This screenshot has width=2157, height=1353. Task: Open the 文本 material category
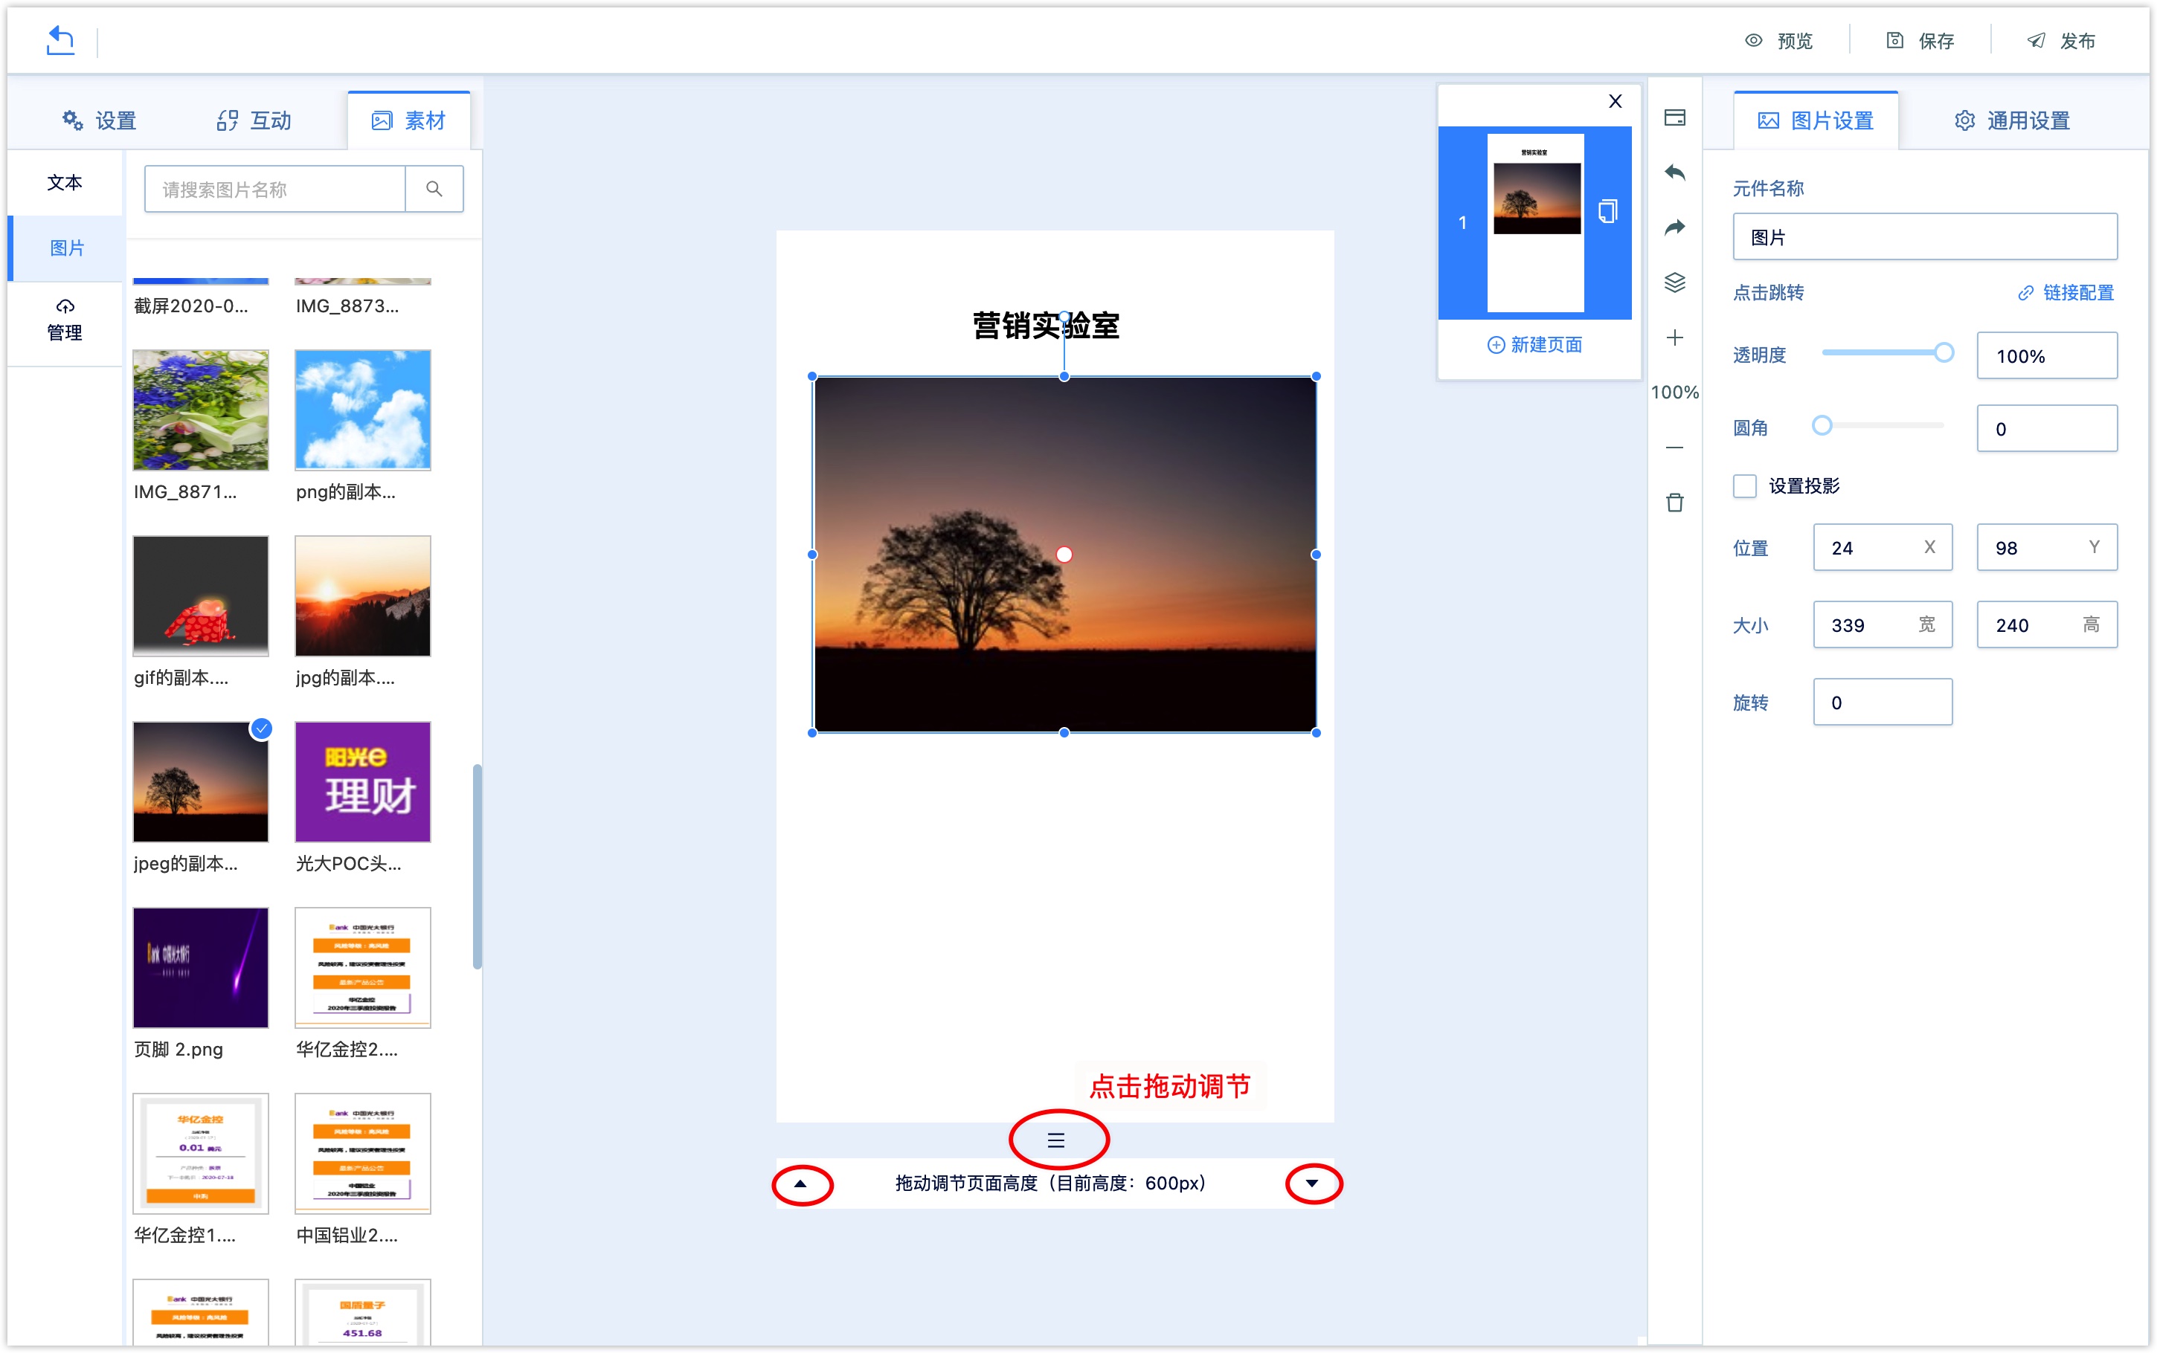[65, 183]
